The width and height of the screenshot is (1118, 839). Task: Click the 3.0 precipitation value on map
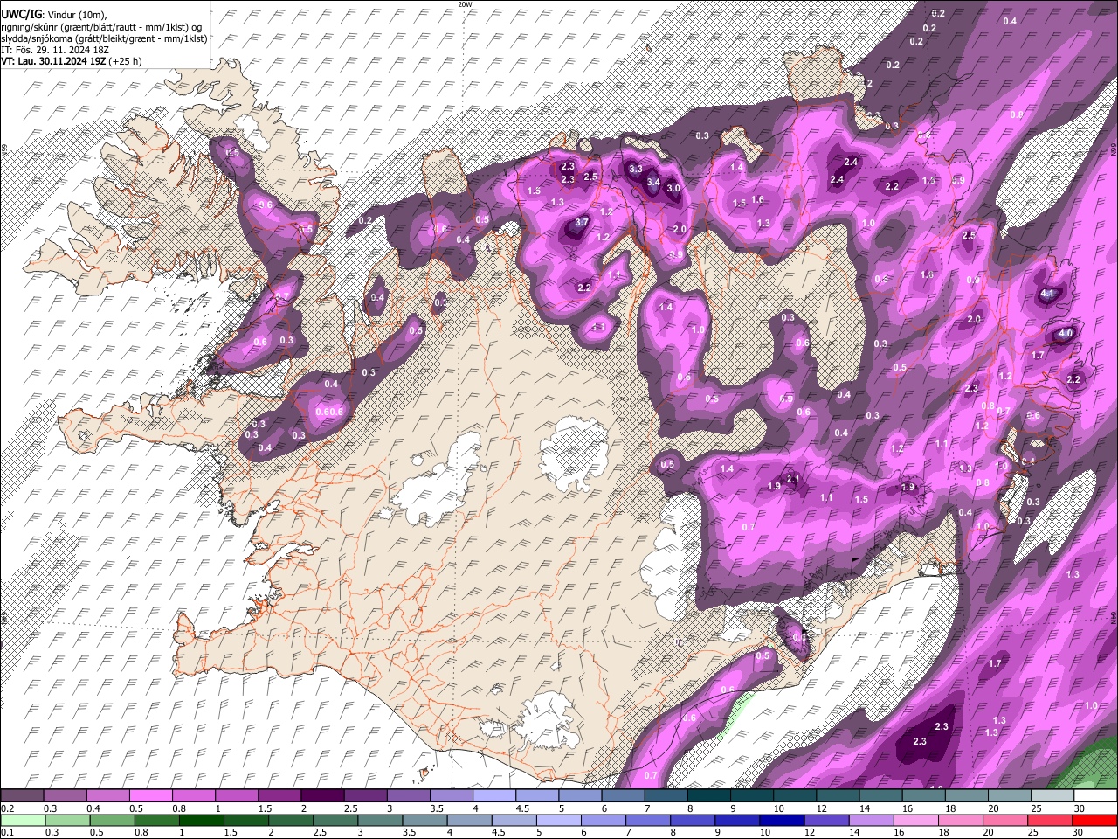click(x=673, y=188)
